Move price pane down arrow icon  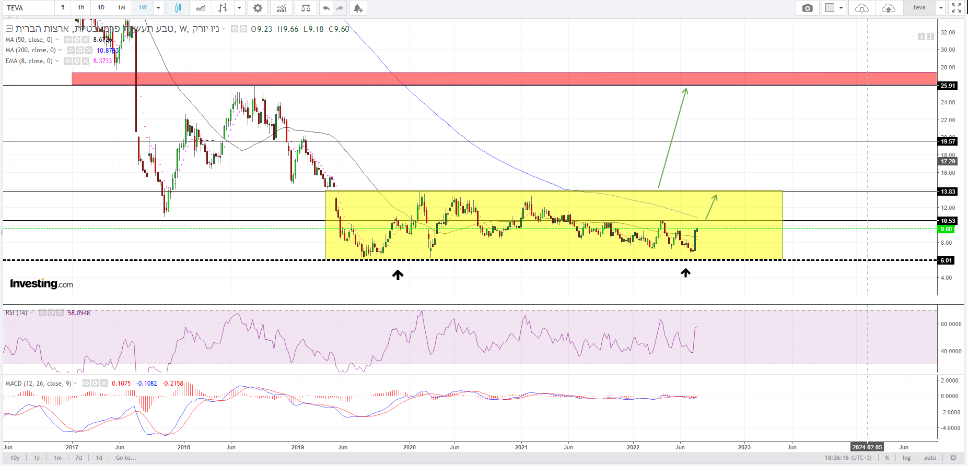pos(922,37)
